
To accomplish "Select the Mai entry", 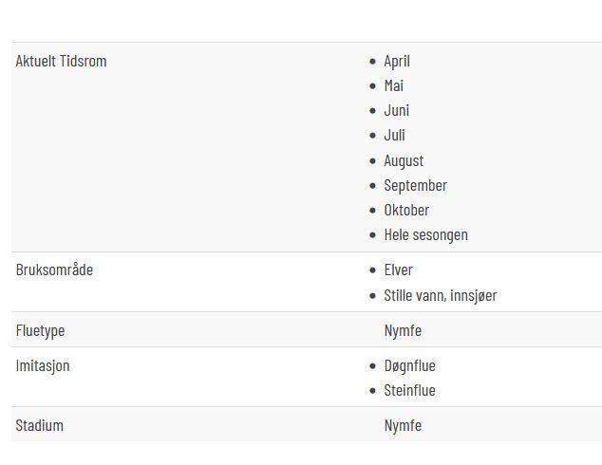I will pyautogui.click(x=393, y=86).
